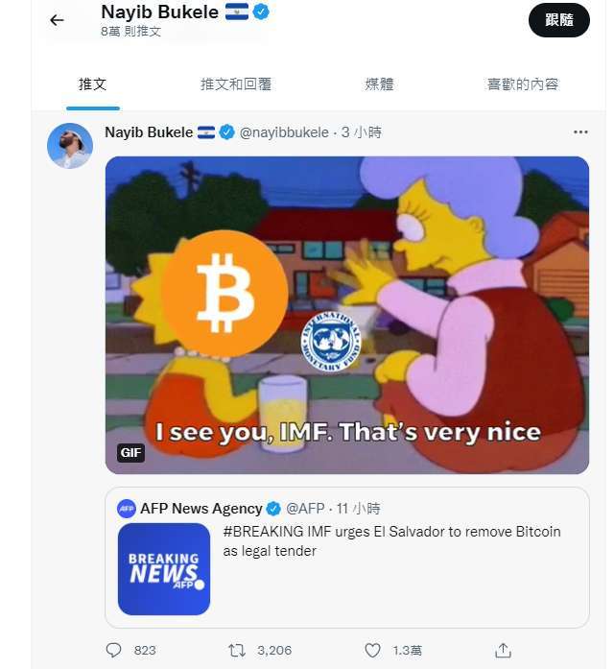Like the tweet with the heart icon
Screen dimensions: 614x669
click(372, 650)
